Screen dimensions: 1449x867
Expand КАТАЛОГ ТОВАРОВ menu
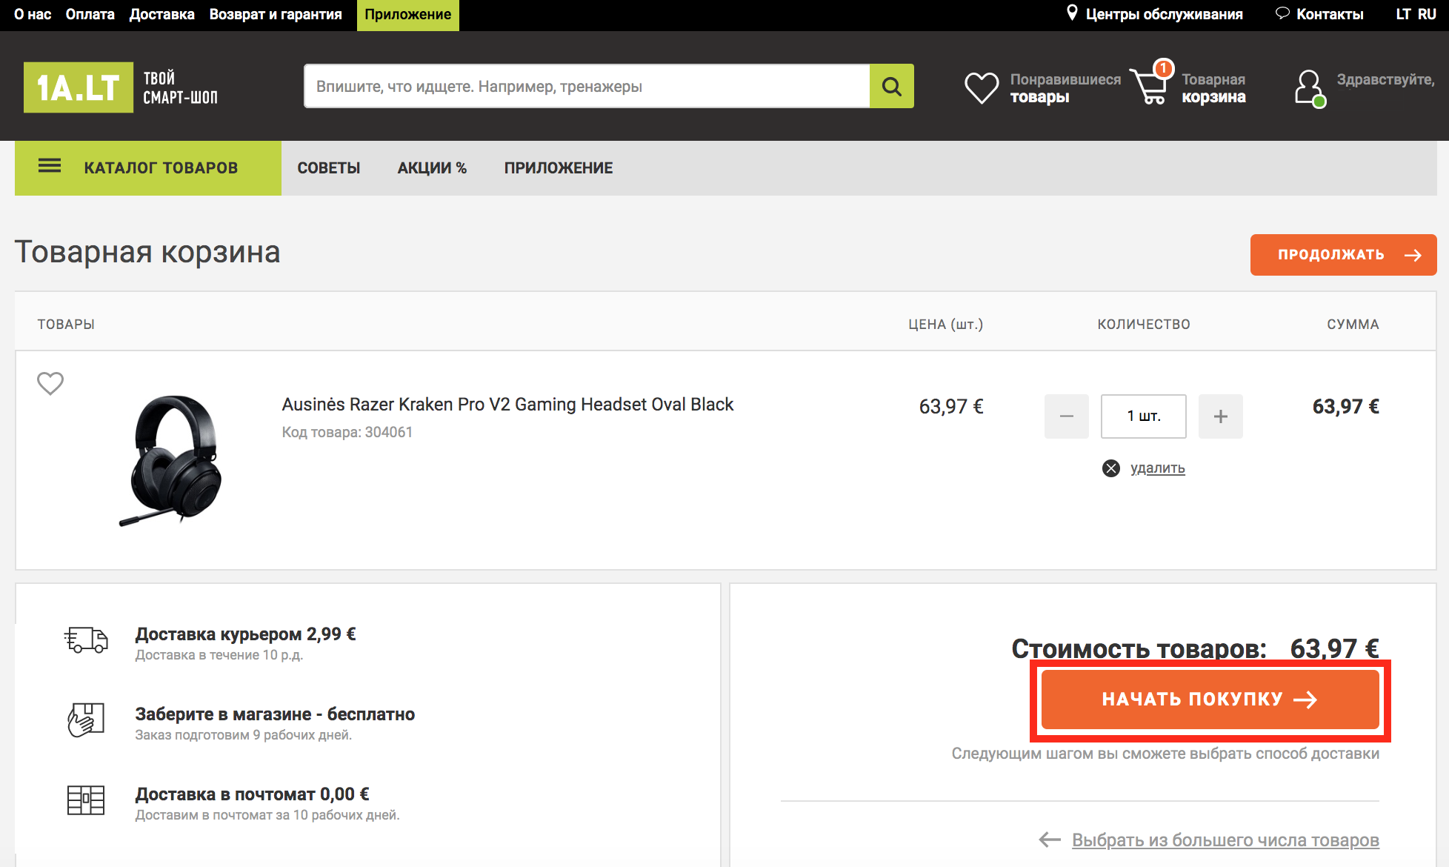pos(148,168)
